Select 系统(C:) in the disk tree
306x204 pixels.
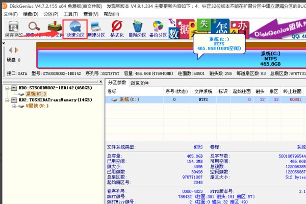(x=36, y=94)
